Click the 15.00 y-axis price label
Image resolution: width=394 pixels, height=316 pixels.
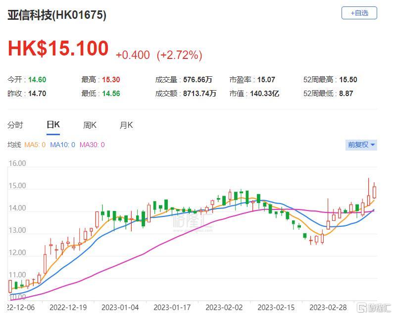17,186
